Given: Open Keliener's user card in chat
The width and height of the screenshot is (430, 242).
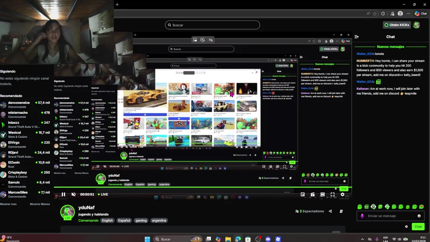Looking at the screenshot, I should [x=363, y=89].
